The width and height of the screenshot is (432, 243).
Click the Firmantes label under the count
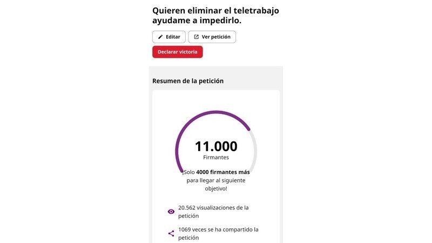pyautogui.click(x=216, y=158)
